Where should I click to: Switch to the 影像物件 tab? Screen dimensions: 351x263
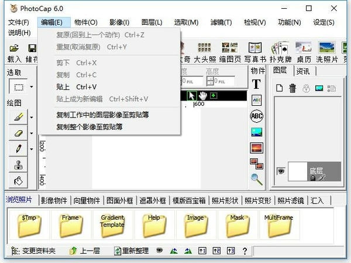pyautogui.click(x=54, y=200)
